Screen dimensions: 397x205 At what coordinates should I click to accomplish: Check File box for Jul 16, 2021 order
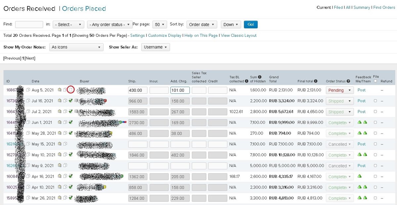click(x=375, y=101)
